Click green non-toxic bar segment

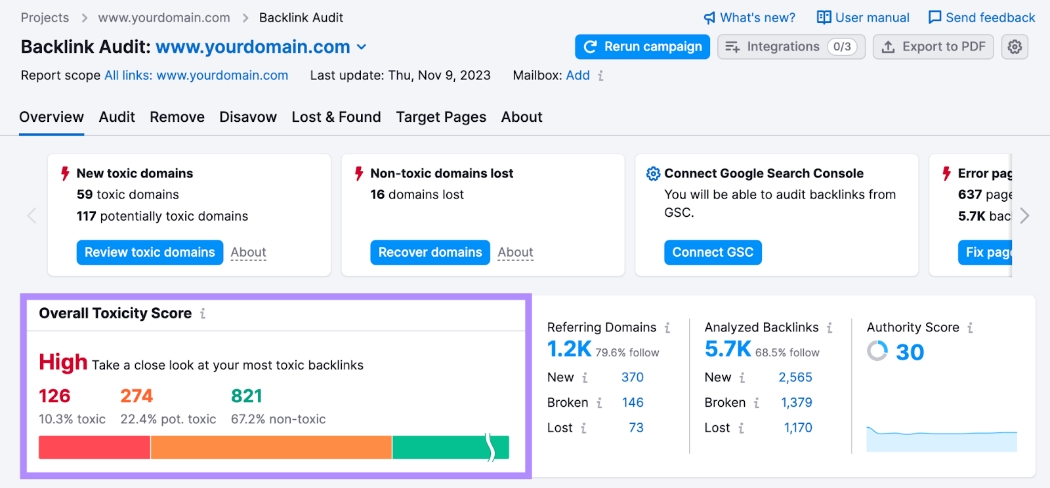tap(450, 447)
